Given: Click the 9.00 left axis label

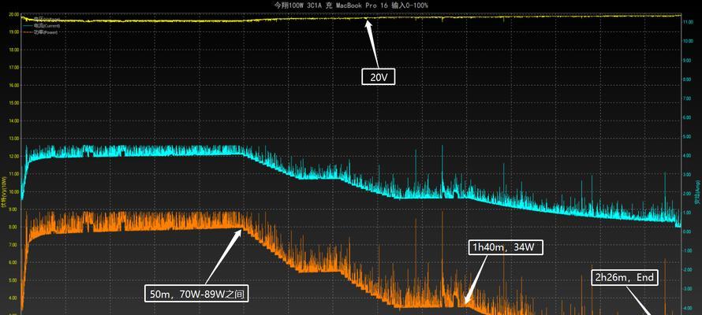Looking at the screenshot, I should [x=14, y=209].
